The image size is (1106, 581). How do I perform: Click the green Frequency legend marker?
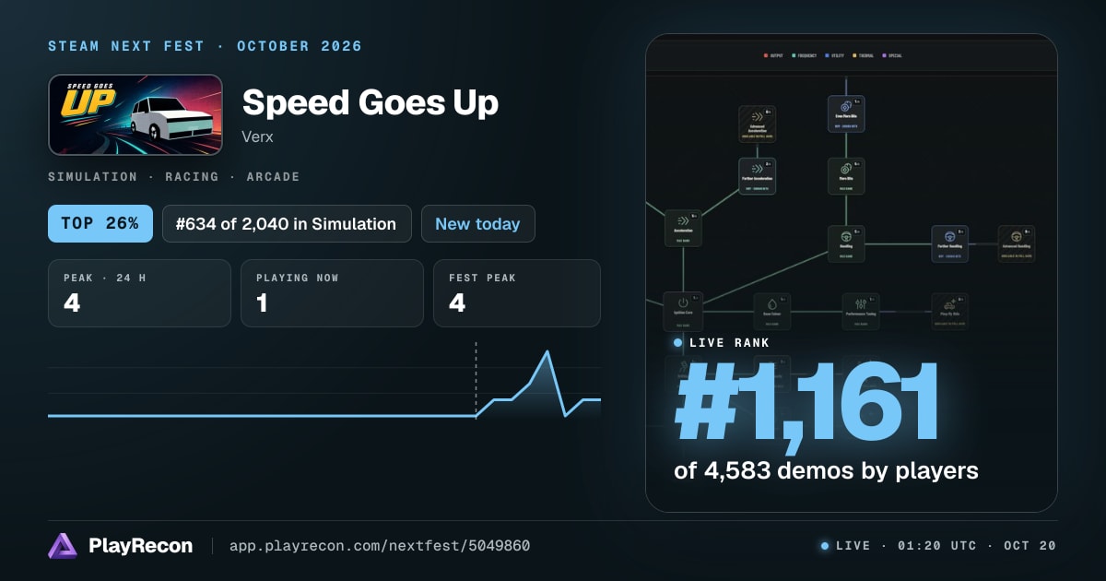794,56
